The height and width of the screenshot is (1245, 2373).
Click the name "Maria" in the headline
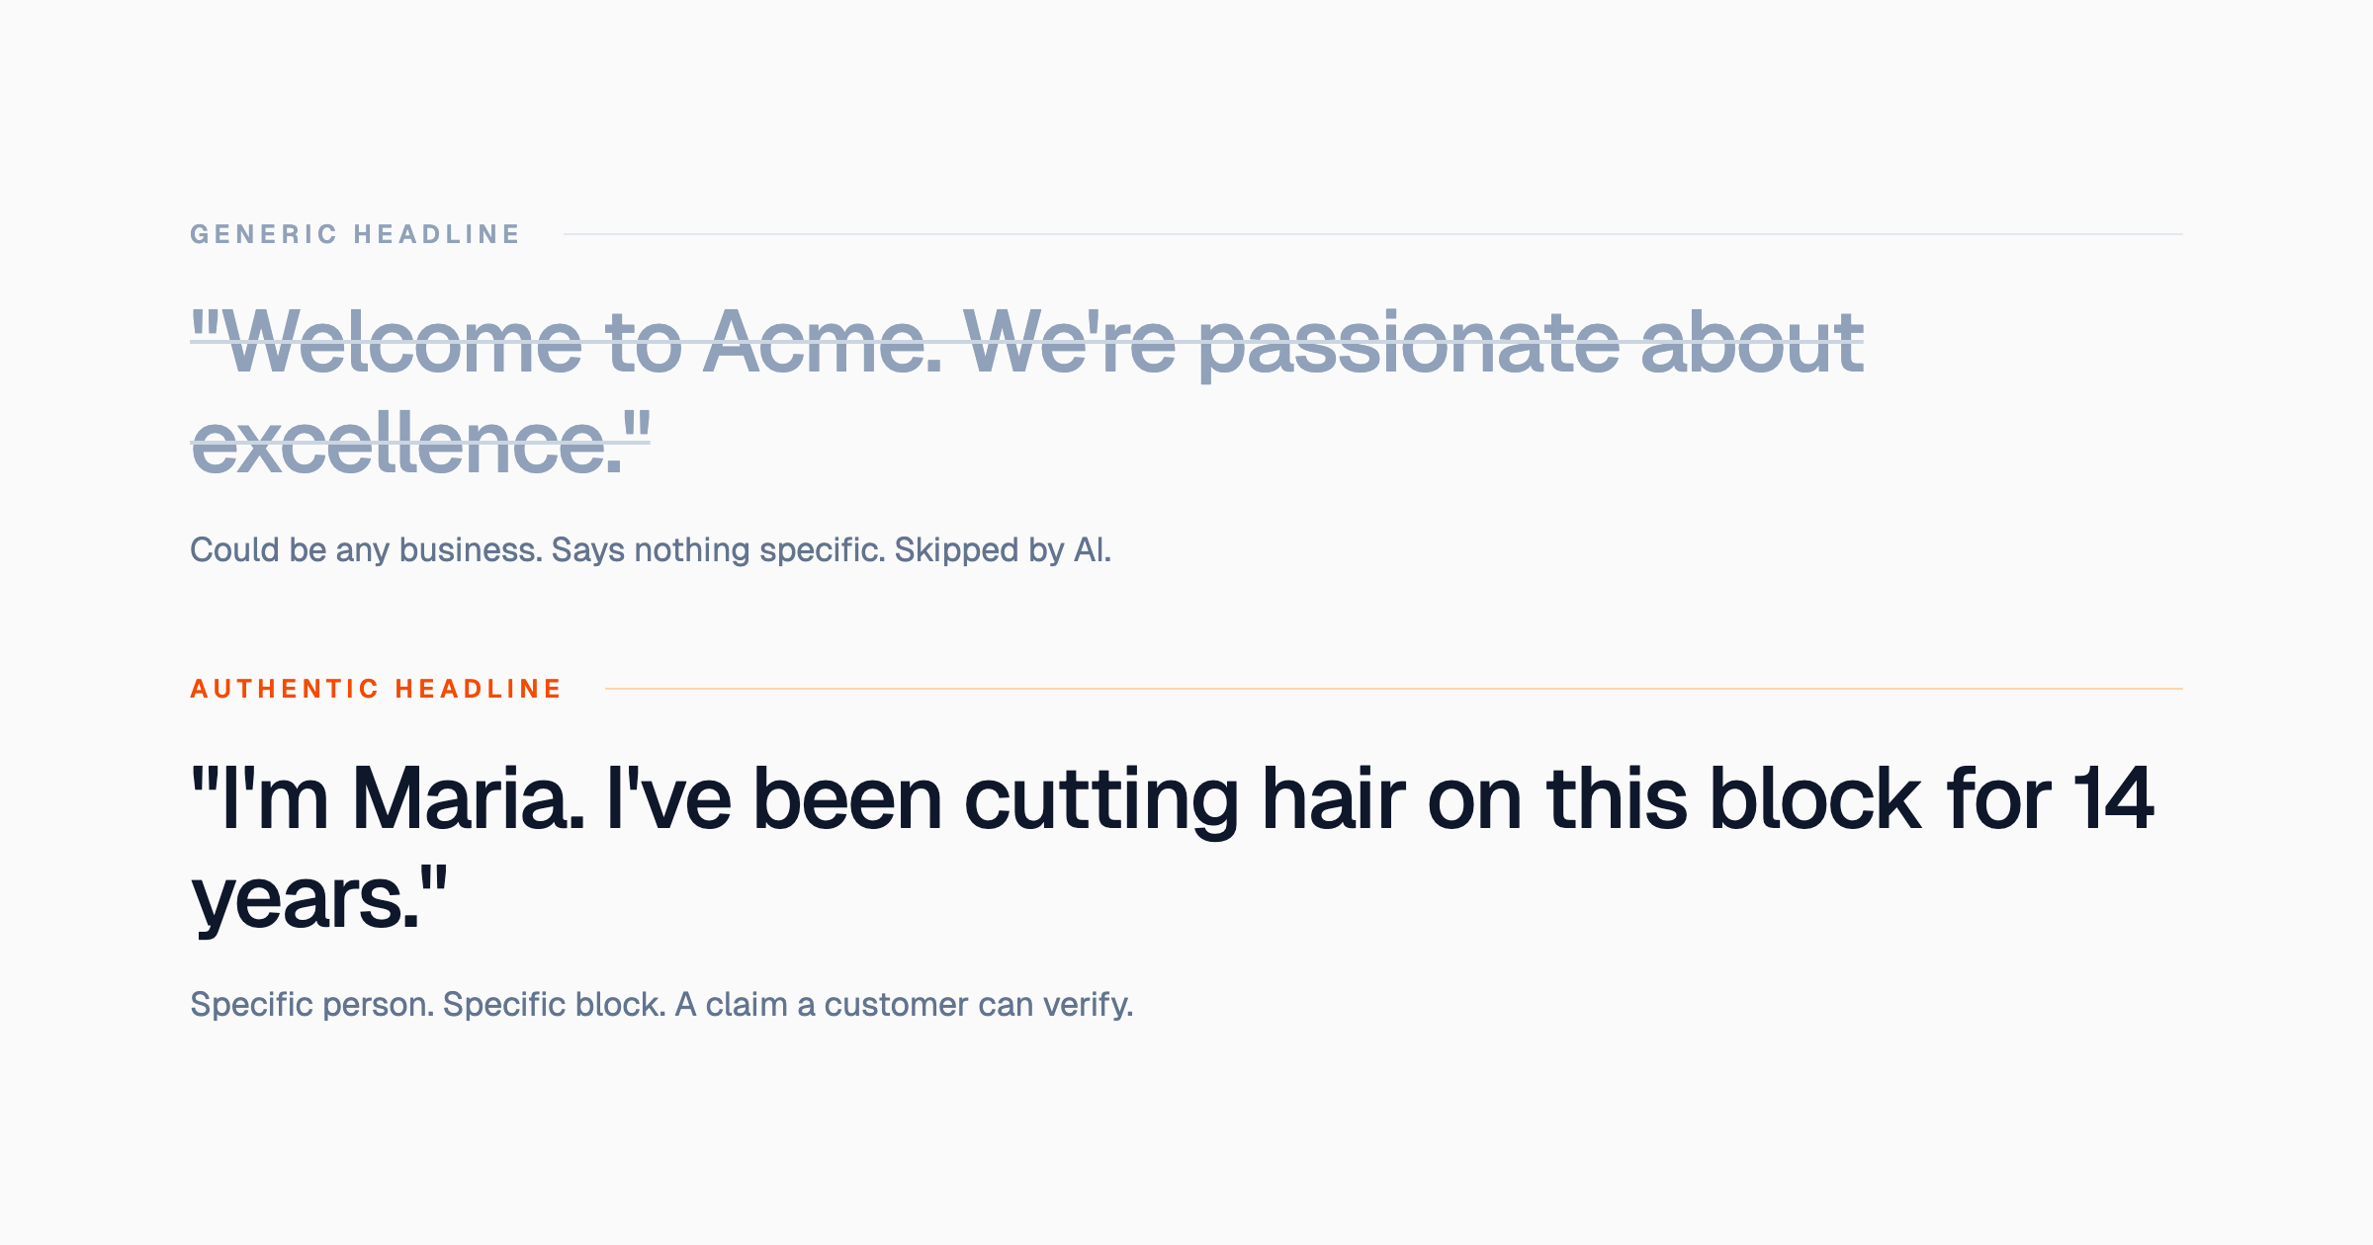pyautogui.click(x=467, y=798)
